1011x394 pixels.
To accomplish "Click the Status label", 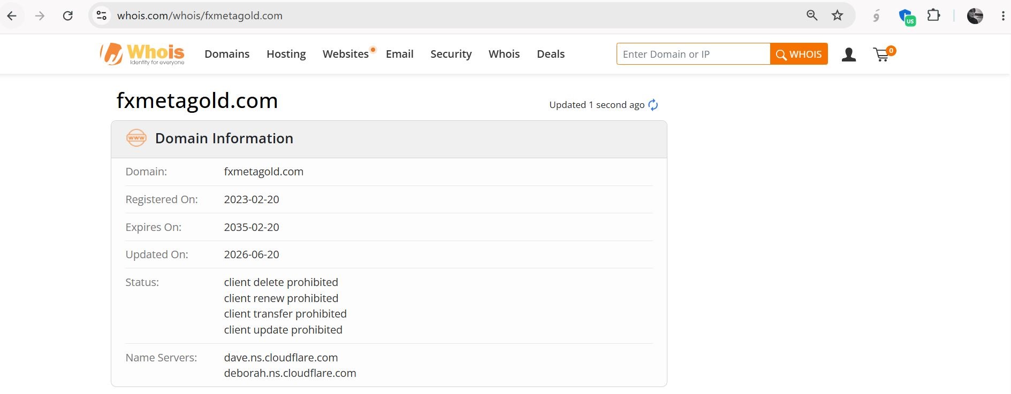I will tap(142, 282).
